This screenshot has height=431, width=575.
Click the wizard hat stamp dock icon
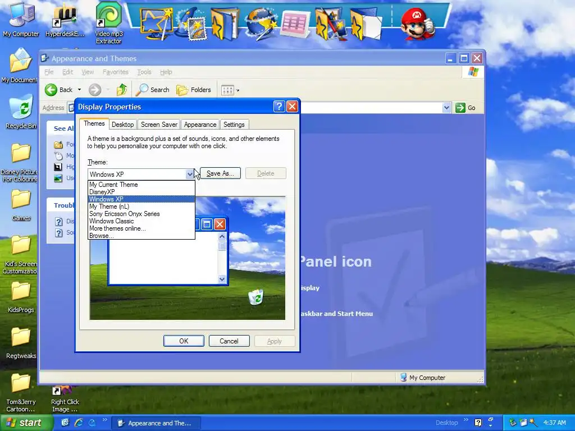[x=191, y=24]
